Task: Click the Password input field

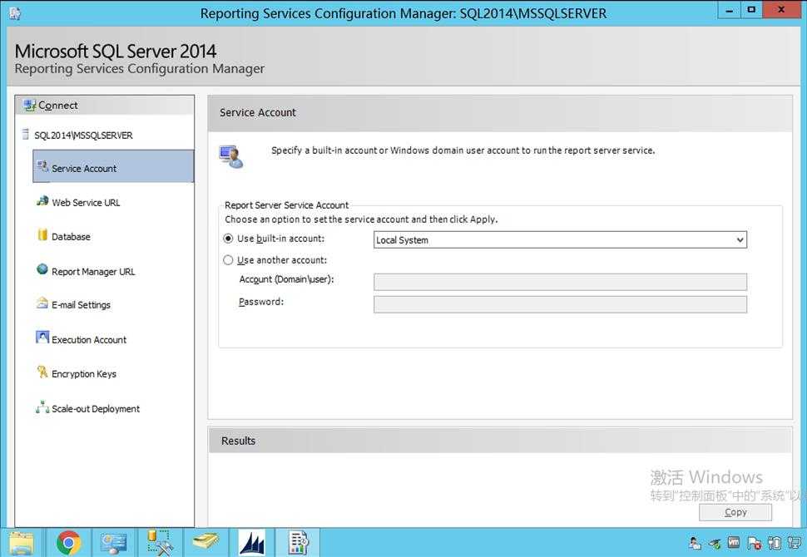Action: pyautogui.click(x=560, y=304)
